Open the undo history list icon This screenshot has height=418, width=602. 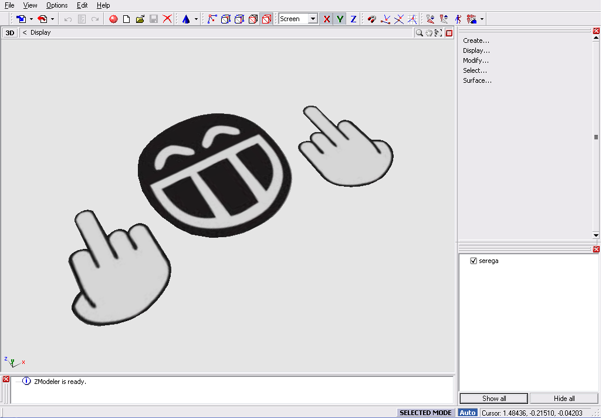pos(82,19)
